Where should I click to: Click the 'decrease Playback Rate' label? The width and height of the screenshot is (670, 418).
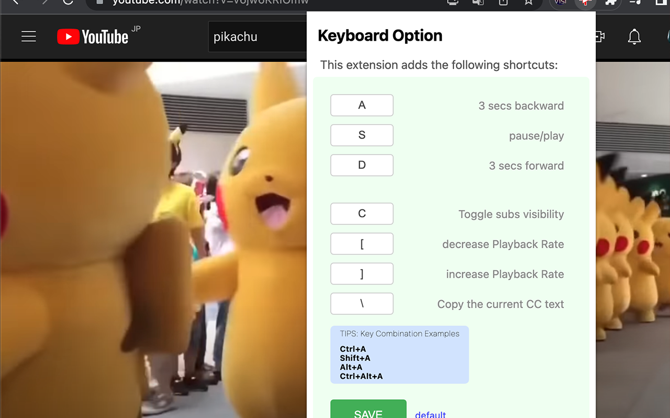(x=503, y=244)
